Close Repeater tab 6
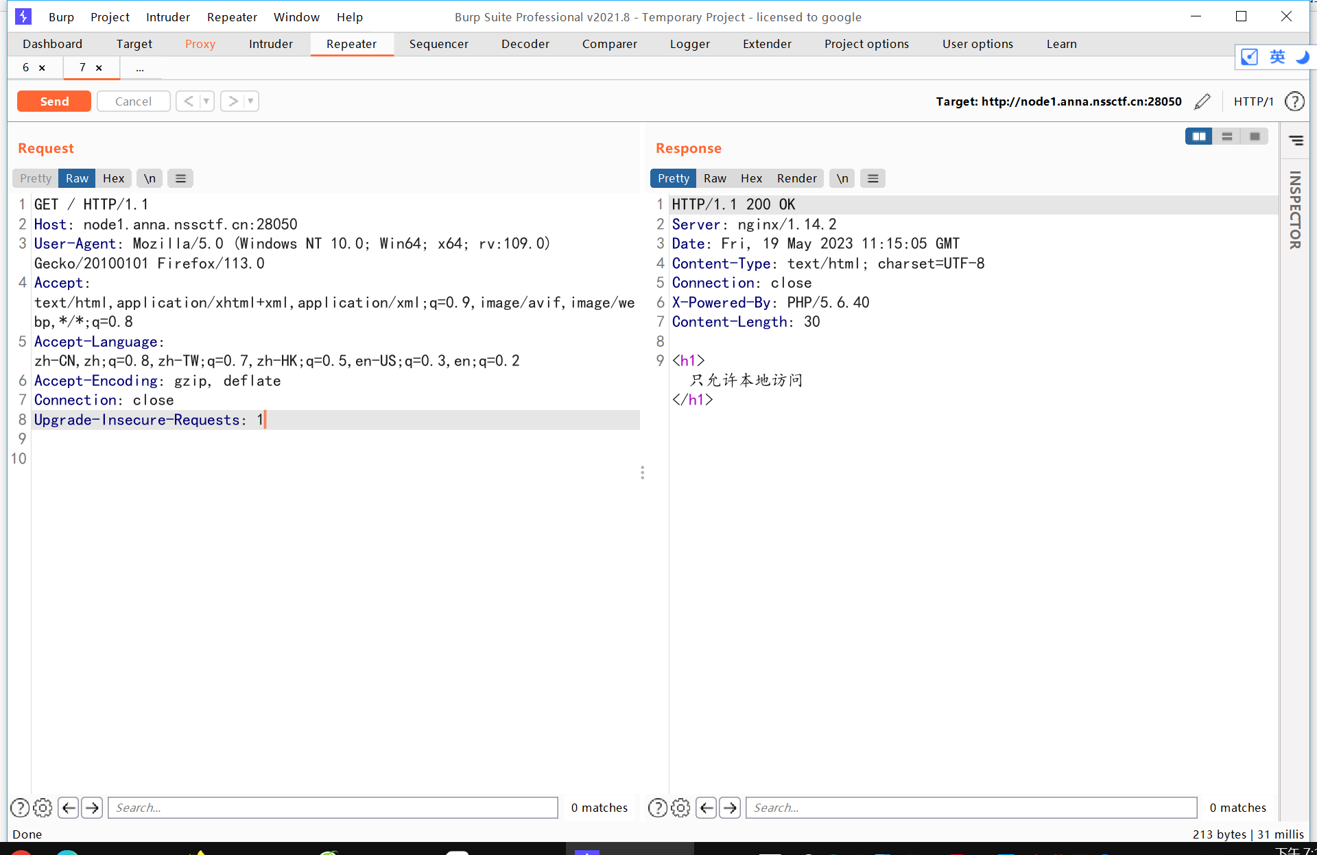Viewport: 1317px width, 855px height. 42,67
